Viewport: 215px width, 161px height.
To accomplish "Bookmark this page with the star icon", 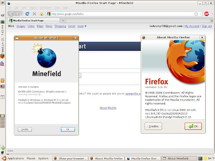I will [x=196, y=14].
